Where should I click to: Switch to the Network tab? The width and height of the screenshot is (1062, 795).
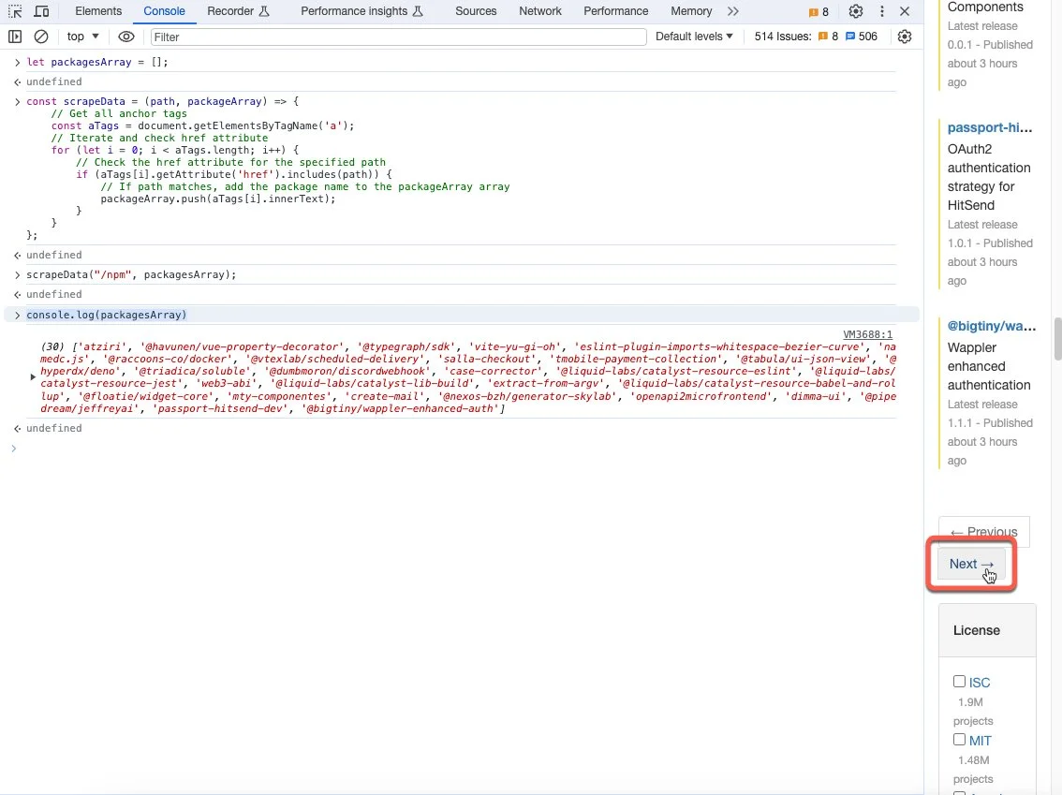[x=539, y=11]
